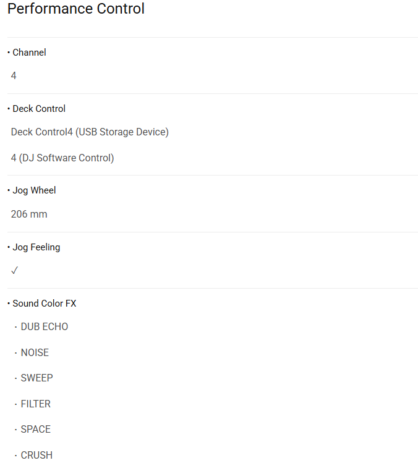This screenshot has height=463, width=418.
Task: Click the SWEEP effect entry
Action: [36, 378]
